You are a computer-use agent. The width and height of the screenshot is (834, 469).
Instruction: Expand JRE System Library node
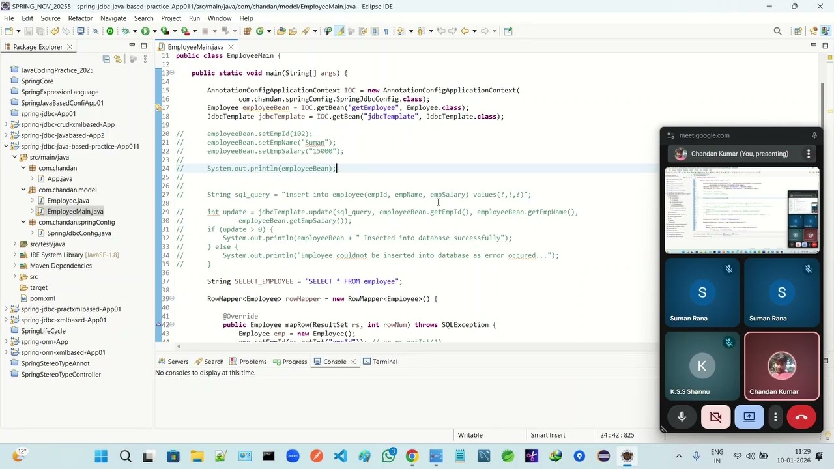[15, 255]
